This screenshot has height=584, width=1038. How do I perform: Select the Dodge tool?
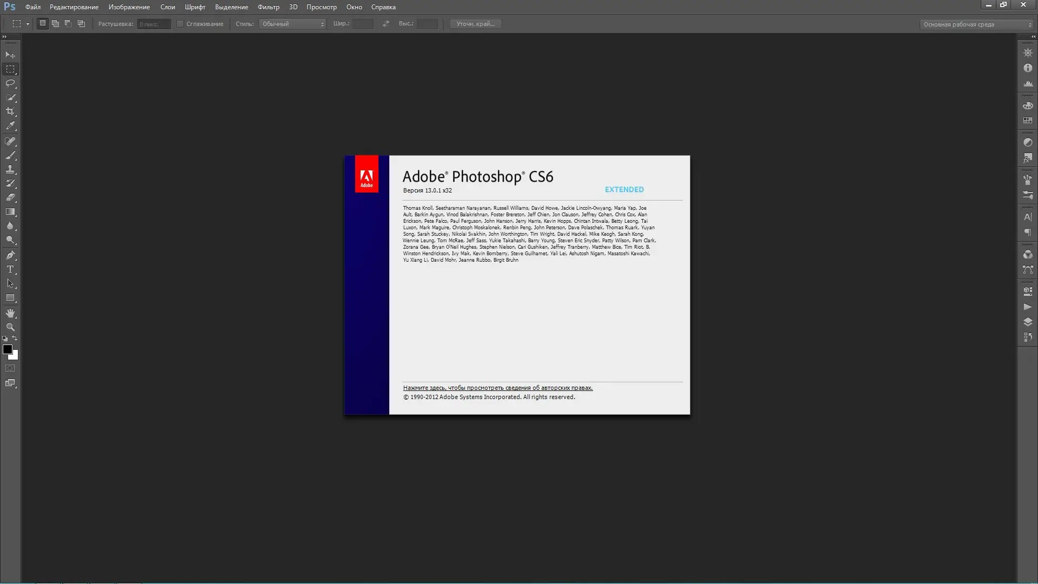pos(10,240)
